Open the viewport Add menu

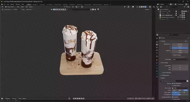26,7
